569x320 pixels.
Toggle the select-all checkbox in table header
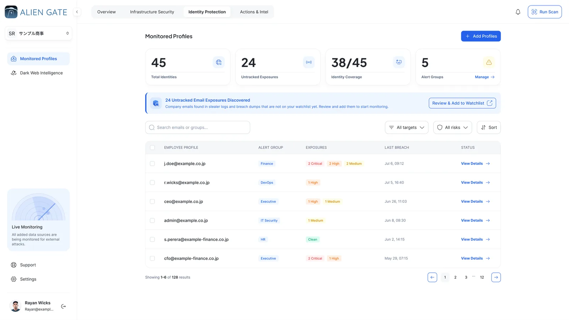(152, 148)
